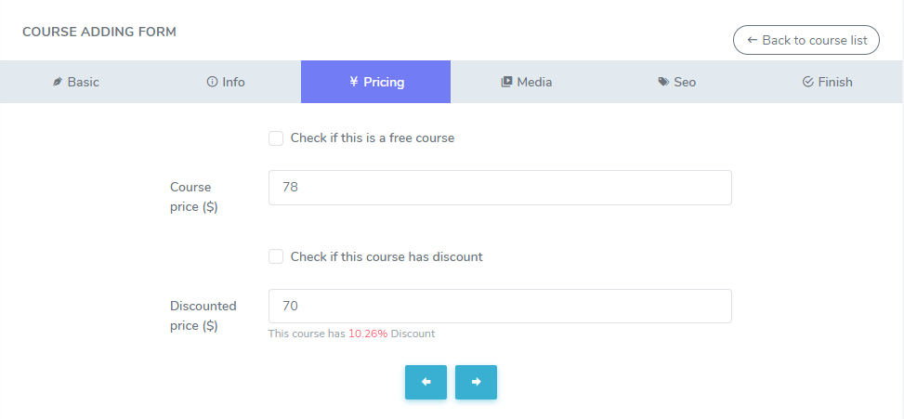This screenshot has width=904, height=419.
Task: Click the free course checkbox label text
Action: point(372,137)
